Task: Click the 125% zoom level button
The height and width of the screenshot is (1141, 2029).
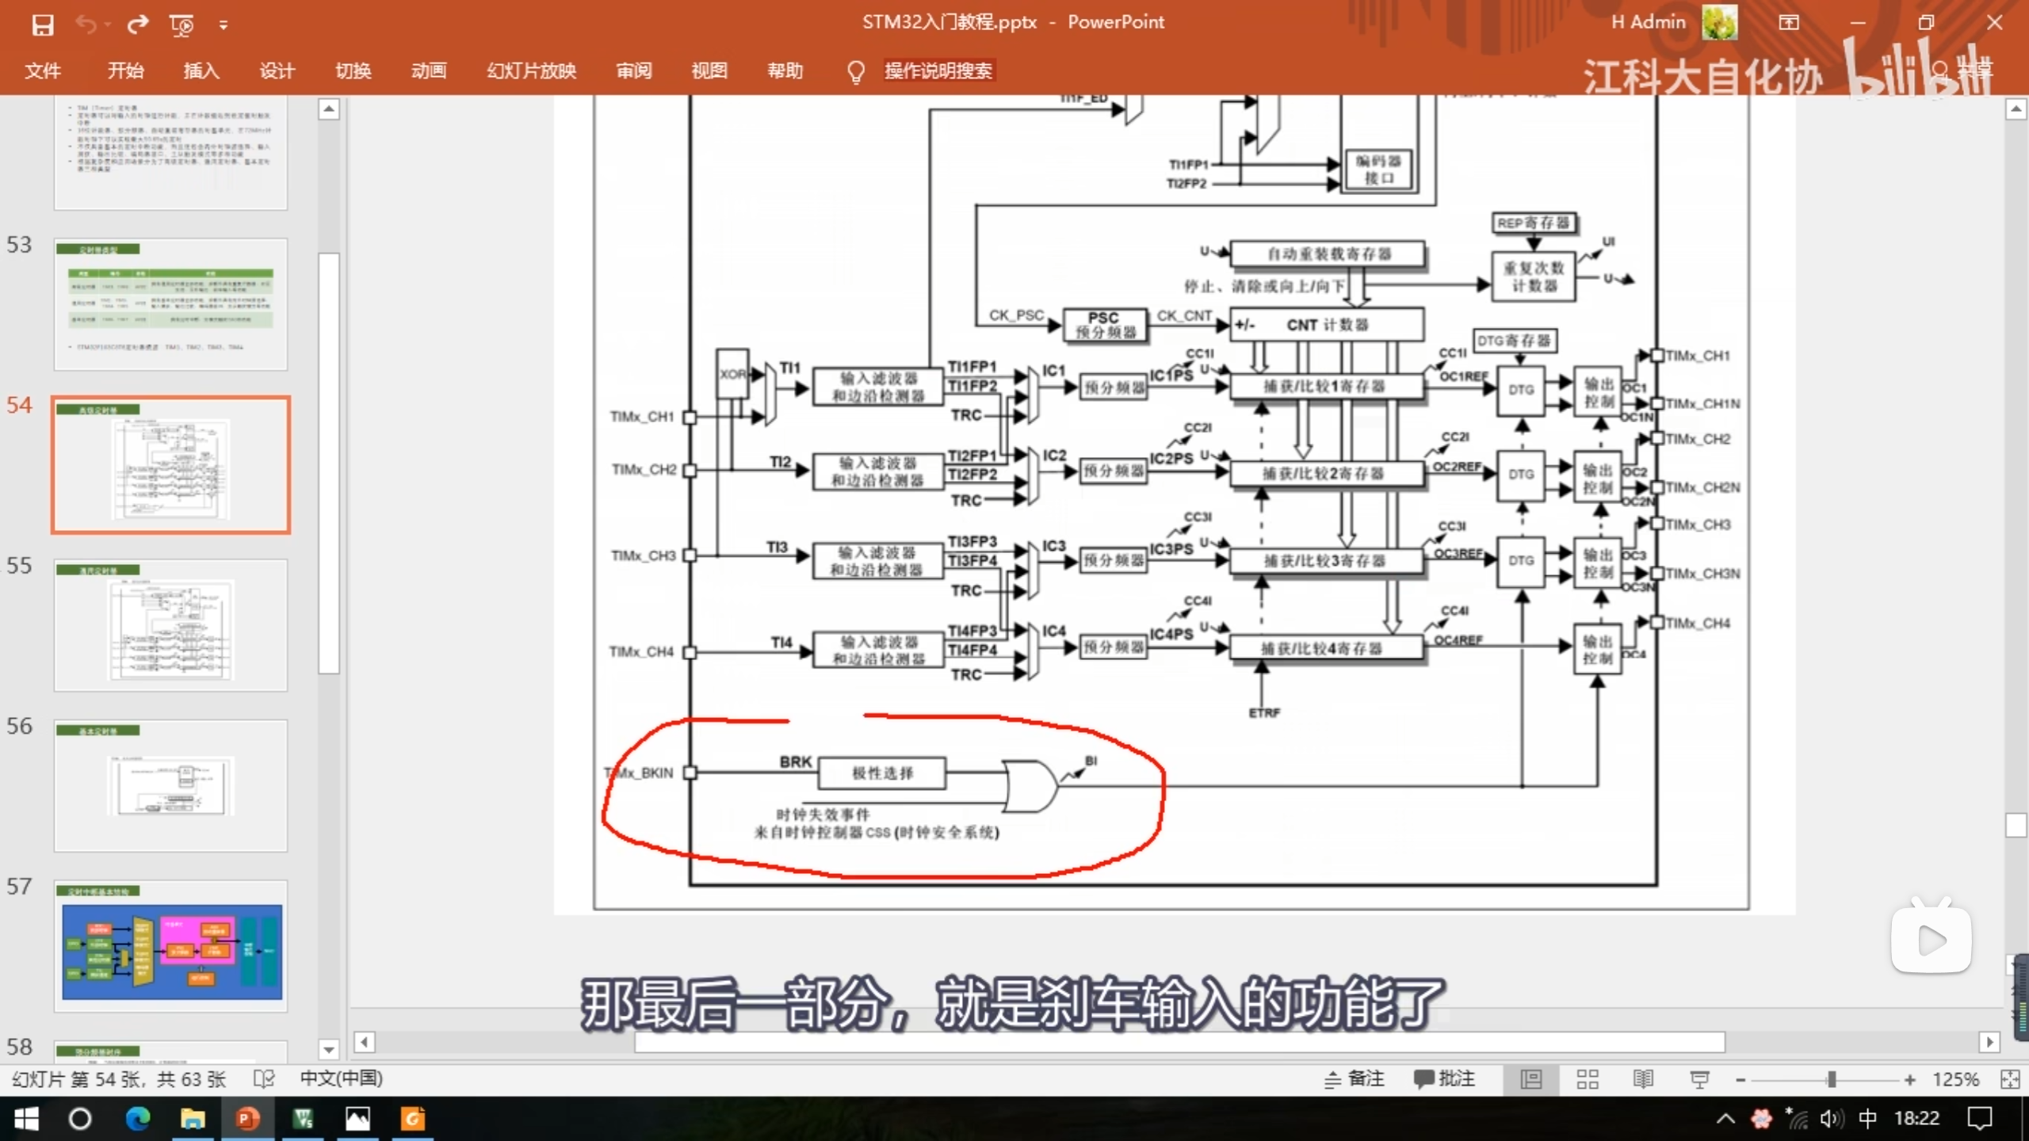Action: pyautogui.click(x=1954, y=1079)
